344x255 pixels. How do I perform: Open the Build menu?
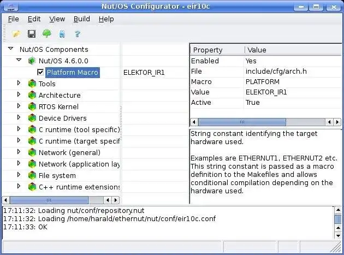(81, 19)
